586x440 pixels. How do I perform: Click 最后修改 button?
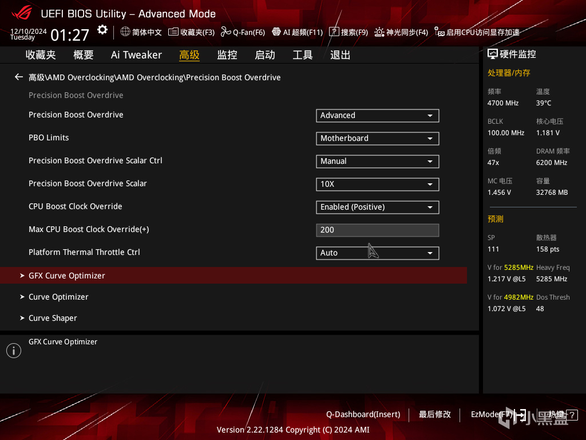click(x=435, y=415)
